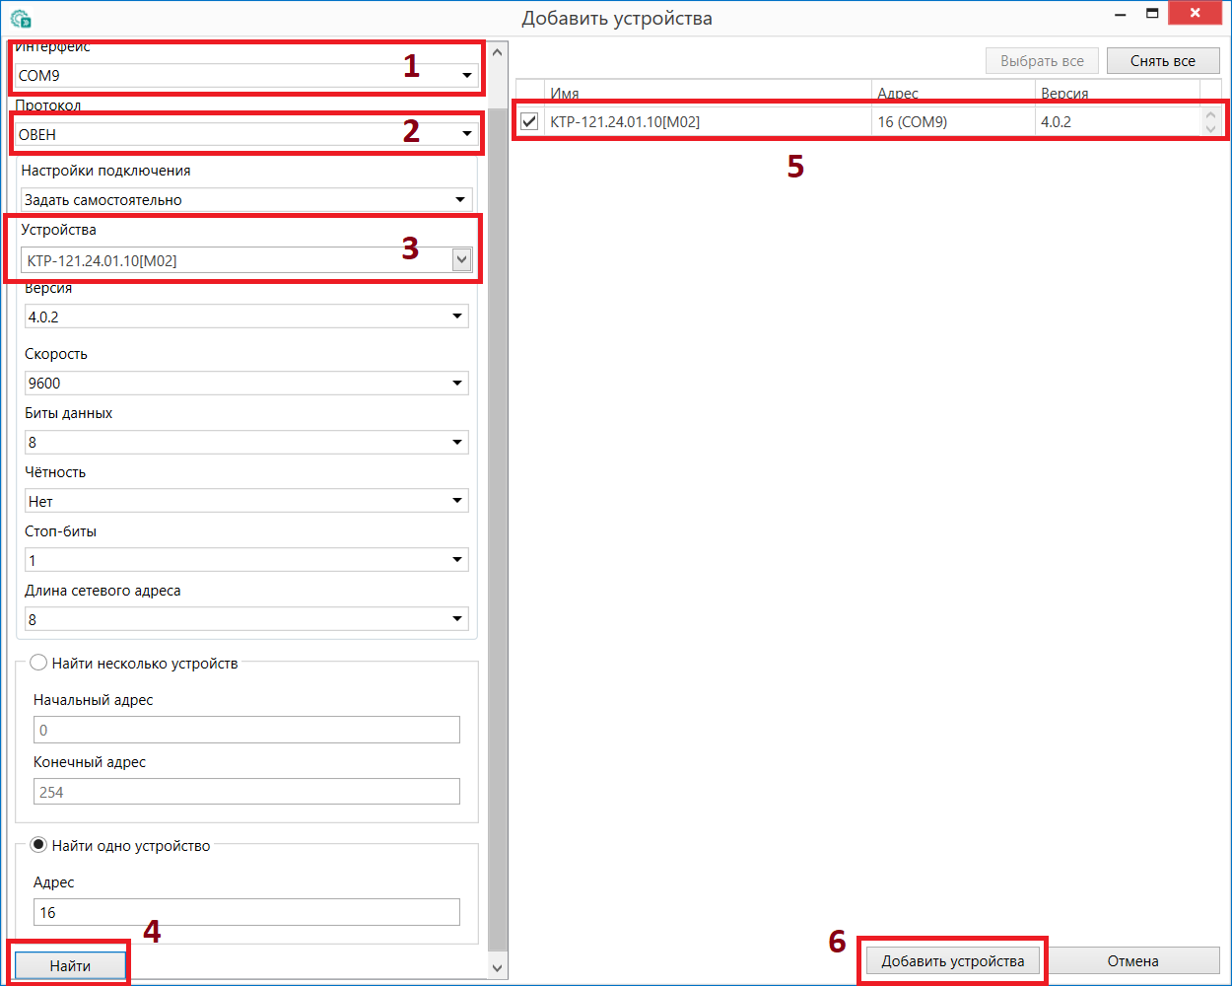This screenshot has height=986, width=1232.
Task: Uncheck the KTP-121.24.01.10[M02] device checkbox
Action: (x=529, y=121)
